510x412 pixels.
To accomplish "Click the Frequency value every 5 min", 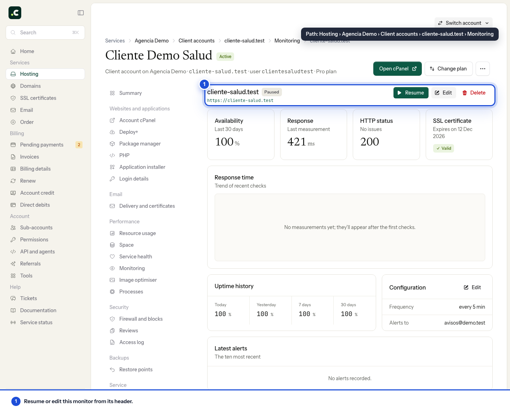I will [x=472, y=307].
